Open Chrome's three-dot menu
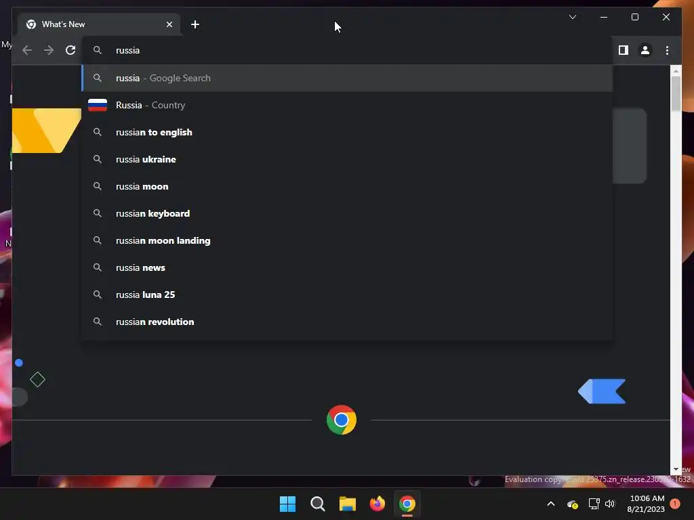 [667, 50]
